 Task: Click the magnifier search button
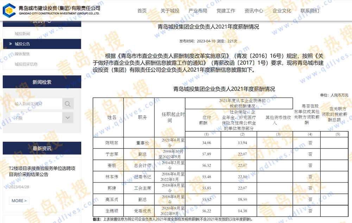point(68,104)
